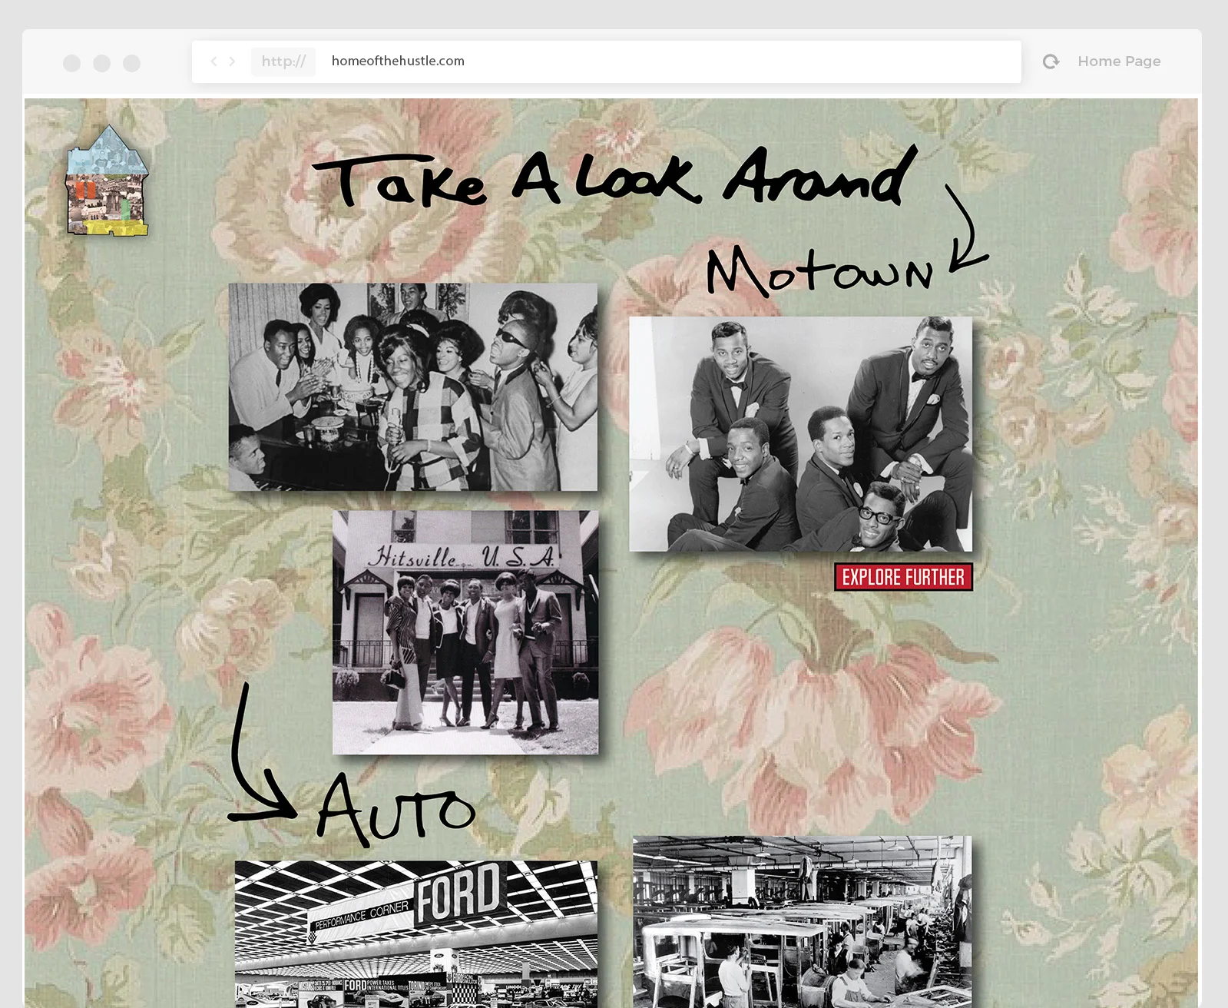1228x1008 pixels.
Task: Click the Explore Further button
Action: coord(903,577)
